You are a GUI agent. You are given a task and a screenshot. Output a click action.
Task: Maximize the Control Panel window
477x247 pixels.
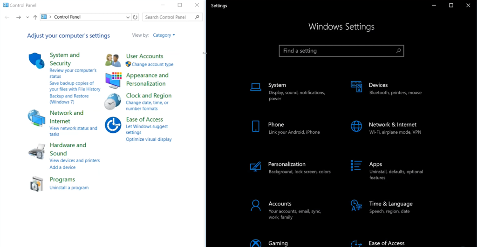coord(180,5)
